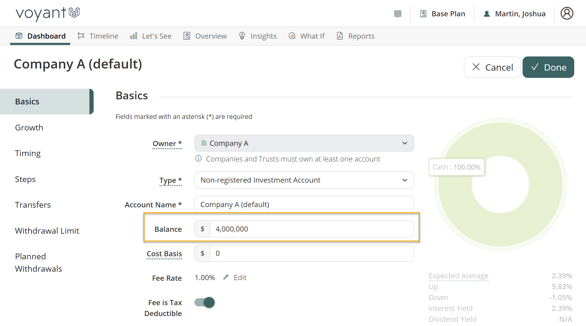
Task: Switch to the Timeline tab
Action: pos(98,36)
